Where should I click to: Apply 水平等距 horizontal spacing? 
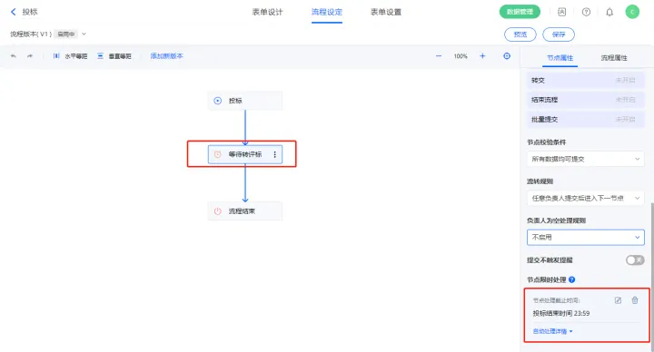coord(71,56)
